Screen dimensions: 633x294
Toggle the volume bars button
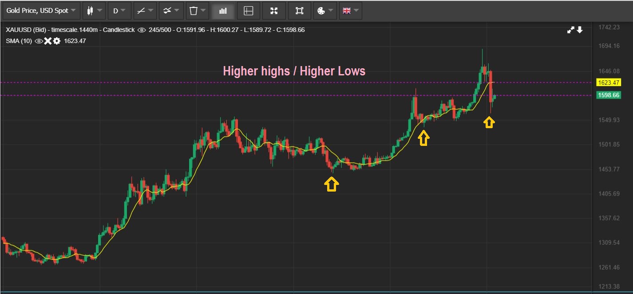[223, 11]
